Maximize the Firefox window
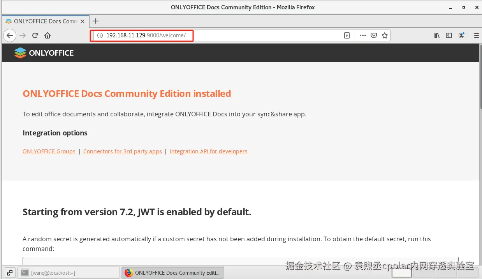 (x=463, y=7)
